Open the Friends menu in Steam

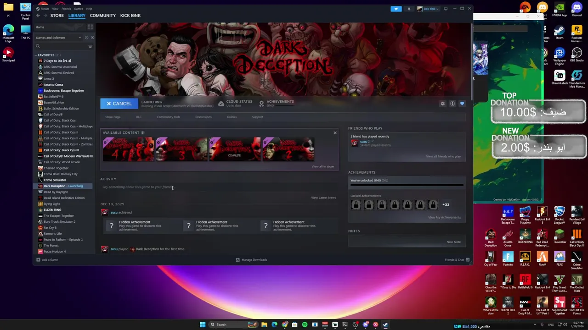point(66,9)
